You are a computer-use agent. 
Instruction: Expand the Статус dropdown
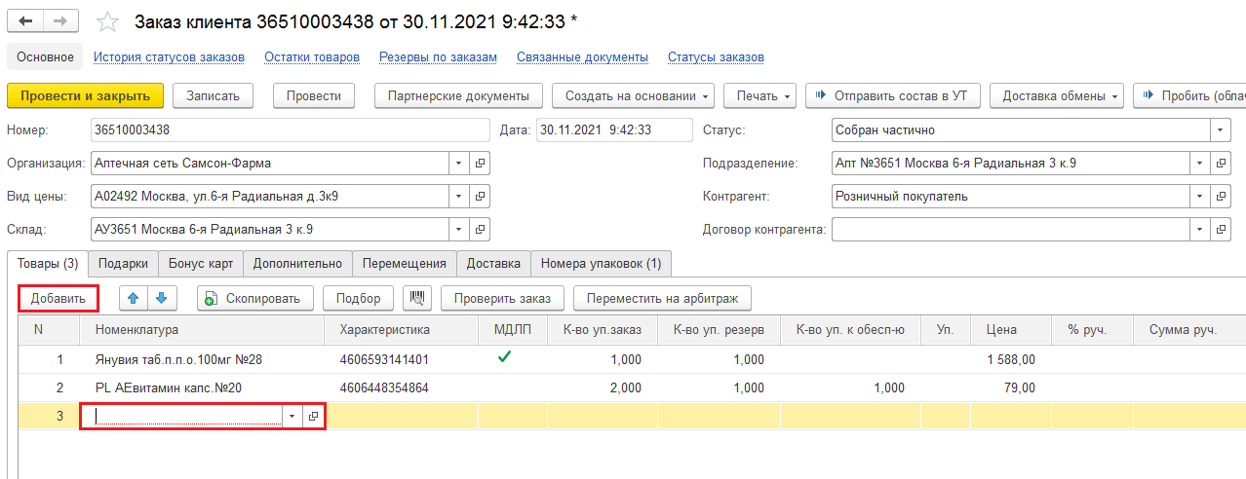1220,130
